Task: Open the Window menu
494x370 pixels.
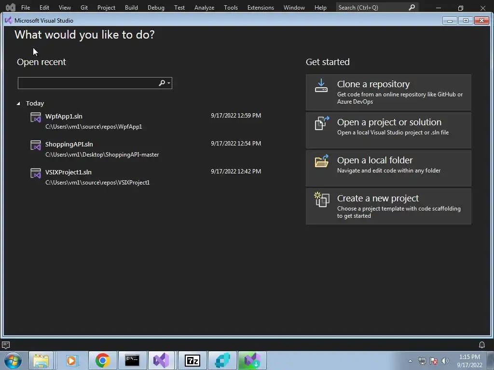Action: pos(294,7)
